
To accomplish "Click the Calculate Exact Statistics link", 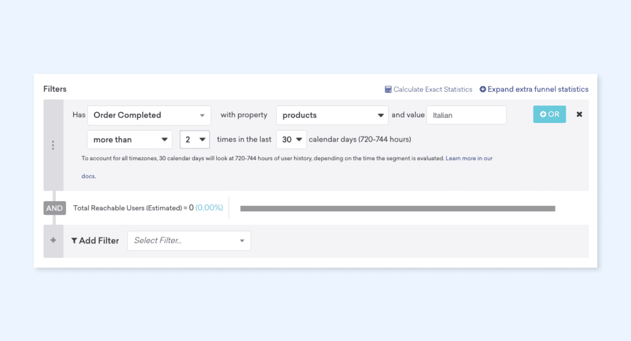I will point(433,90).
